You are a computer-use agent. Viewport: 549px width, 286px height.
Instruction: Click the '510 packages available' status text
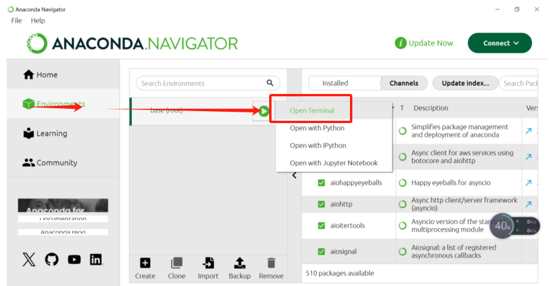pos(340,273)
